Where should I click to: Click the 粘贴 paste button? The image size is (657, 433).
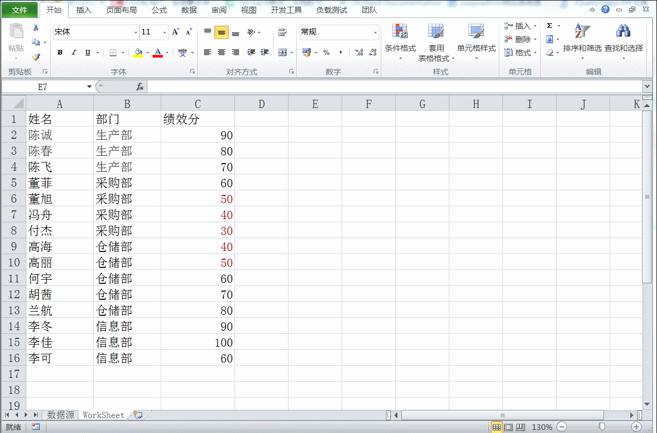coord(16,41)
